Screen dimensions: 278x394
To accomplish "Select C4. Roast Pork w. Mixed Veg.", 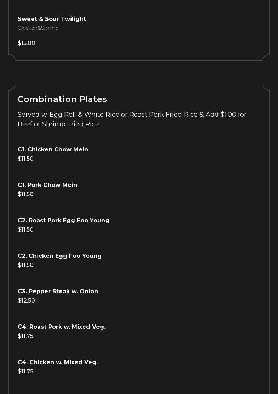I will click(x=62, y=327).
